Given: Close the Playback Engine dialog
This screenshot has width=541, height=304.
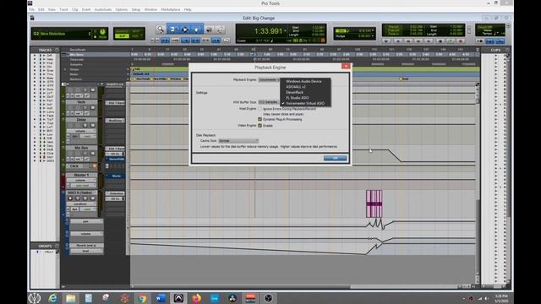Looking at the screenshot, I should tap(346, 66).
